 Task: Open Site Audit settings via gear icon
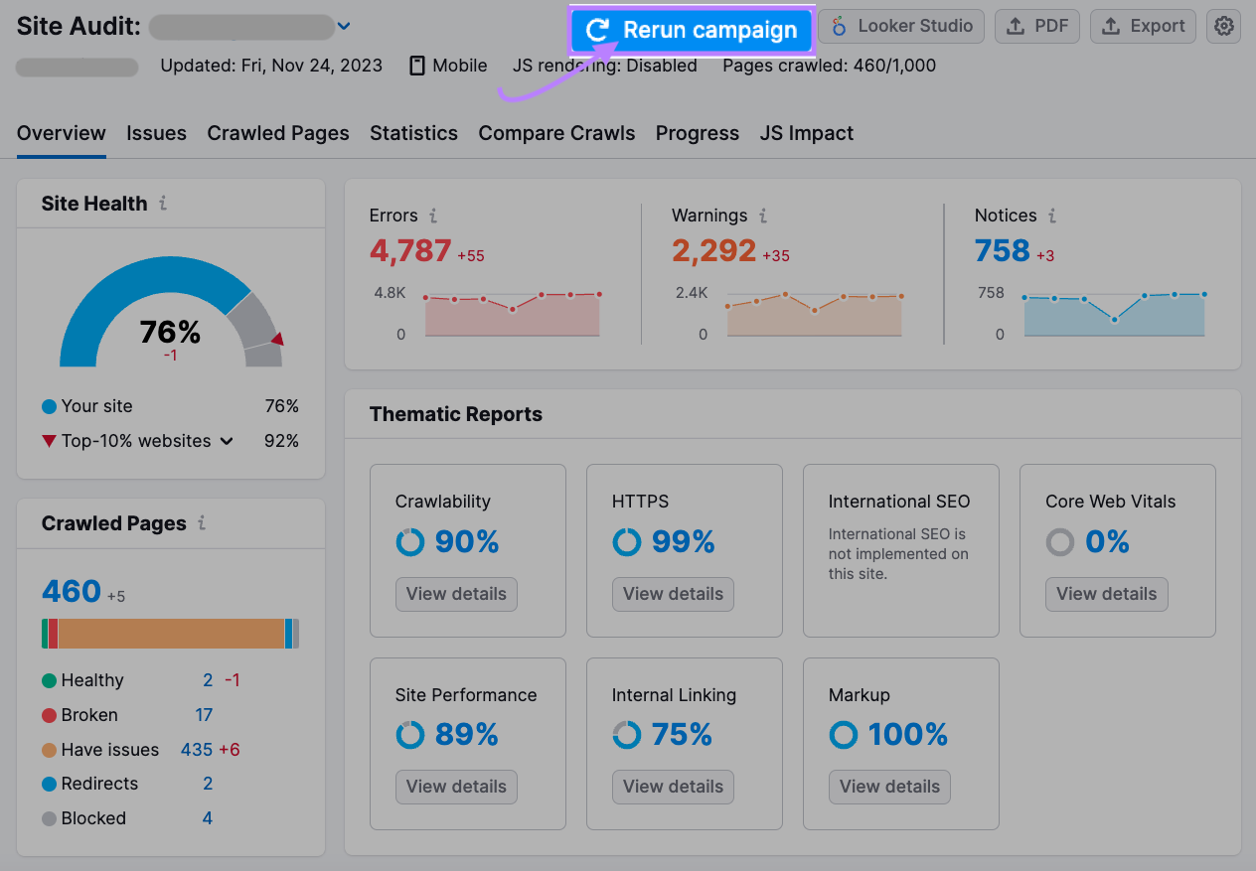1223,26
